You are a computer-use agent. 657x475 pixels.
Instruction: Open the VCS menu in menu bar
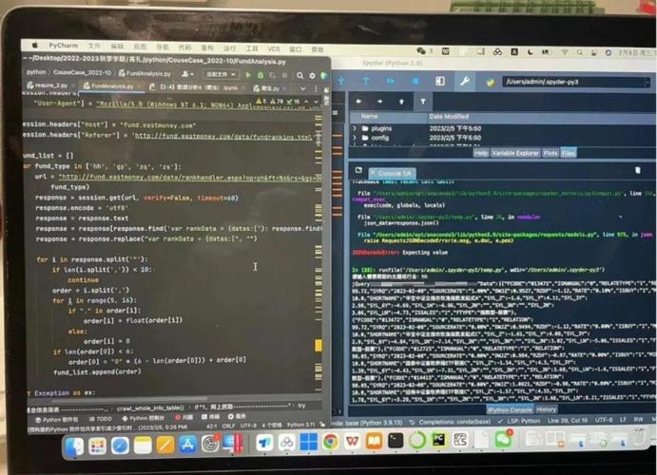[274, 46]
